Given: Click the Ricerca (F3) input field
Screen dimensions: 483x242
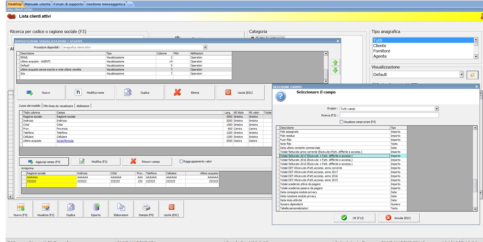Looking at the screenshot, I should click(x=389, y=115).
